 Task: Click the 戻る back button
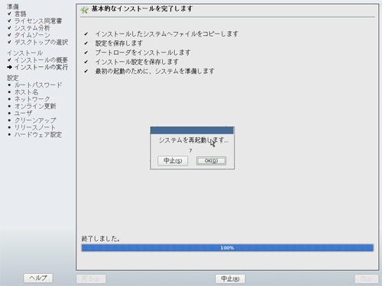click(91, 278)
